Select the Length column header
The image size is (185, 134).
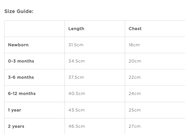pos(76,29)
